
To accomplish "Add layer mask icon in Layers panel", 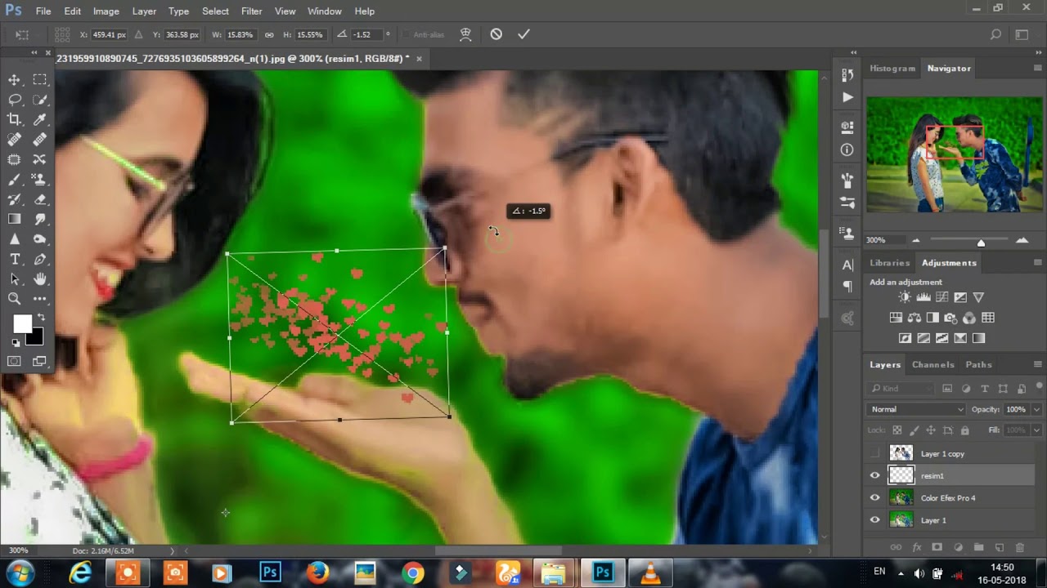I will (937, 547).
